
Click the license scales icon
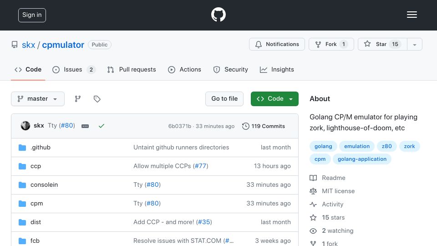(313, 191)
